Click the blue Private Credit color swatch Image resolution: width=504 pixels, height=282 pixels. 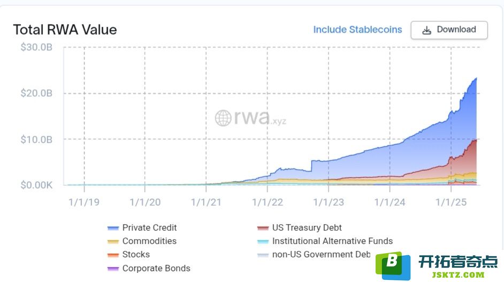[113, 228]
